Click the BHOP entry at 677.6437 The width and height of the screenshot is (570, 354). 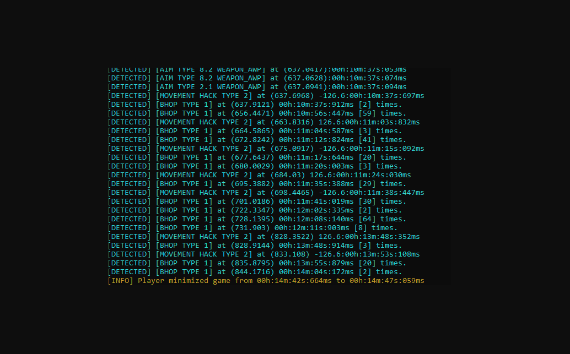[257, 157]
